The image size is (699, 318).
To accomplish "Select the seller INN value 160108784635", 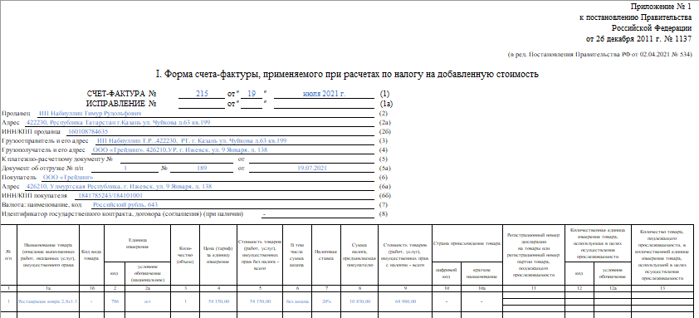I will click(x=87, y=131).
